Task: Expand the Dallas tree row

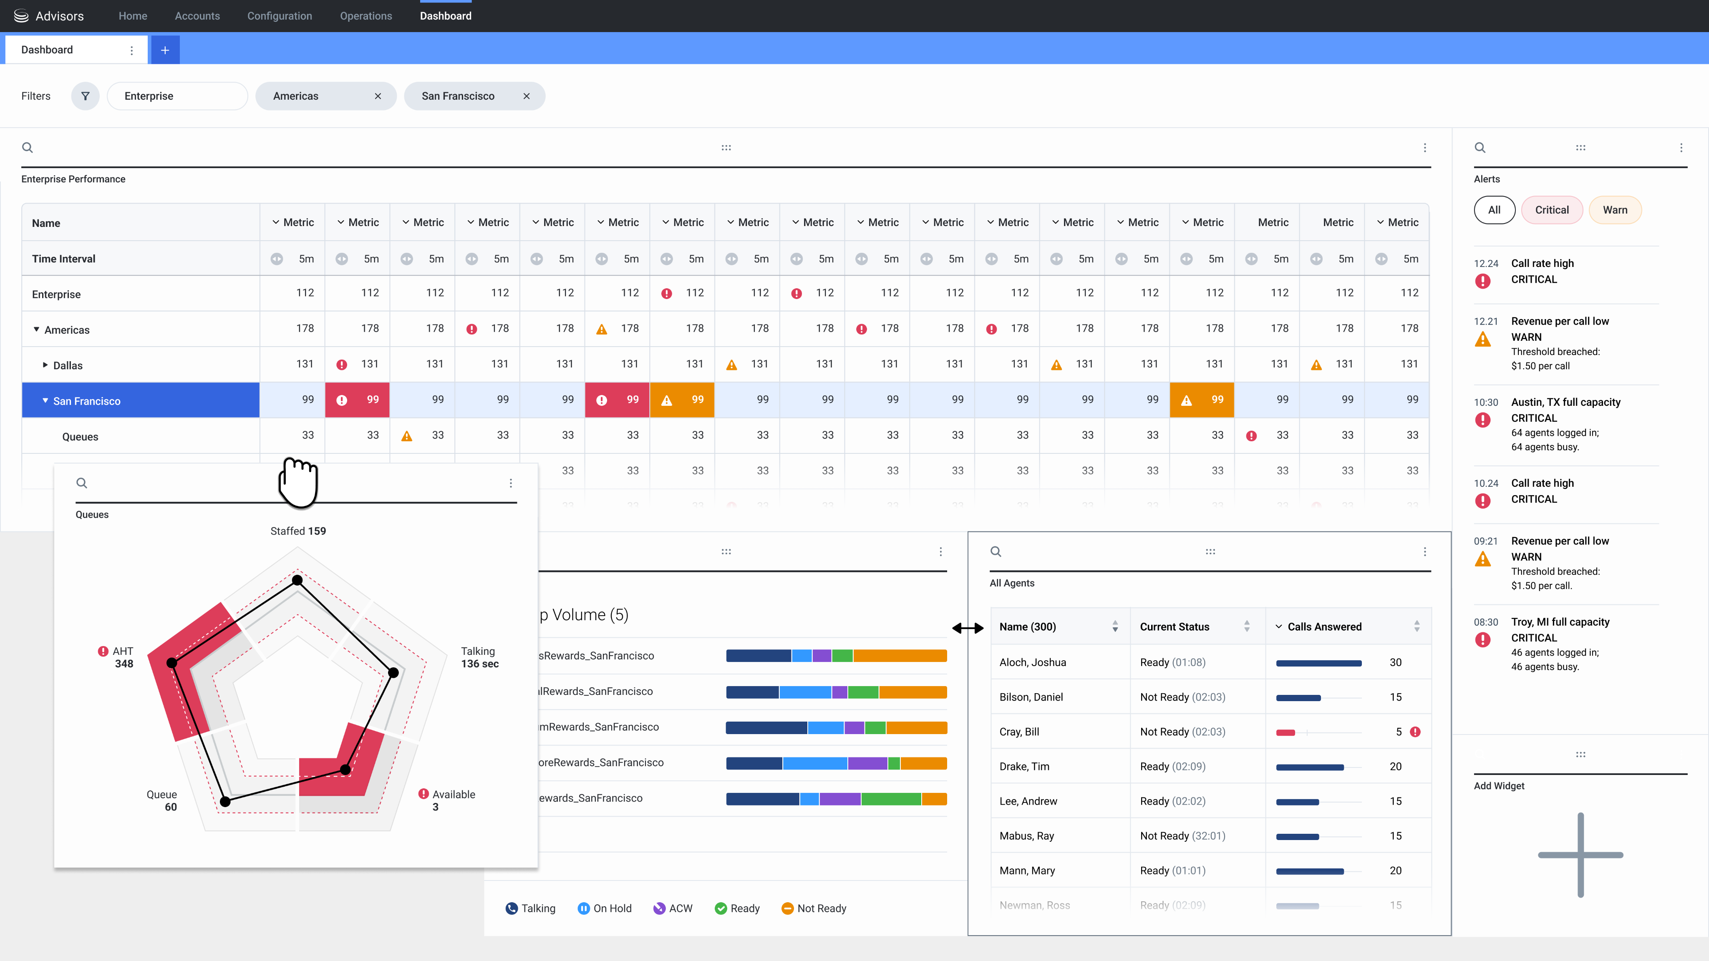Action: click(45, 365)
